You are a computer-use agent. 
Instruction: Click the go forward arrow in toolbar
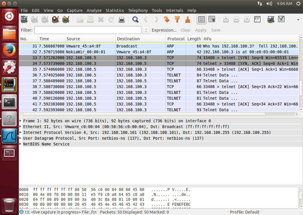click(156, 19)
